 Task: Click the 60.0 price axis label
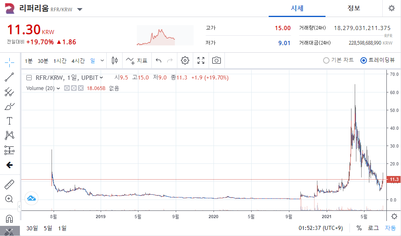tap(394, 92)
